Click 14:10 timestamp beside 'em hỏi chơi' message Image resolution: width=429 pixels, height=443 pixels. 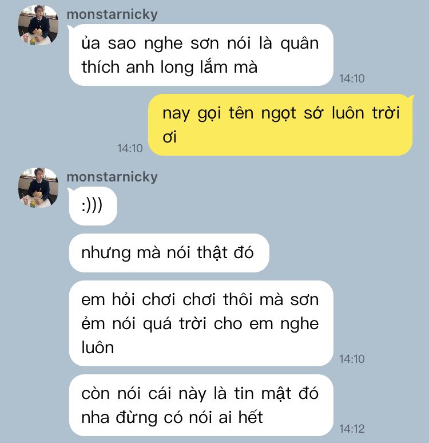tap(352, 359)
